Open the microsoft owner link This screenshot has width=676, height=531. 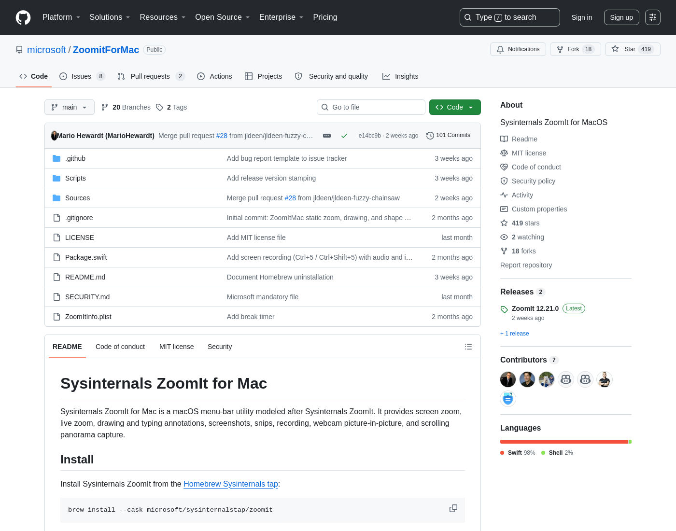[x=46, y=50]
